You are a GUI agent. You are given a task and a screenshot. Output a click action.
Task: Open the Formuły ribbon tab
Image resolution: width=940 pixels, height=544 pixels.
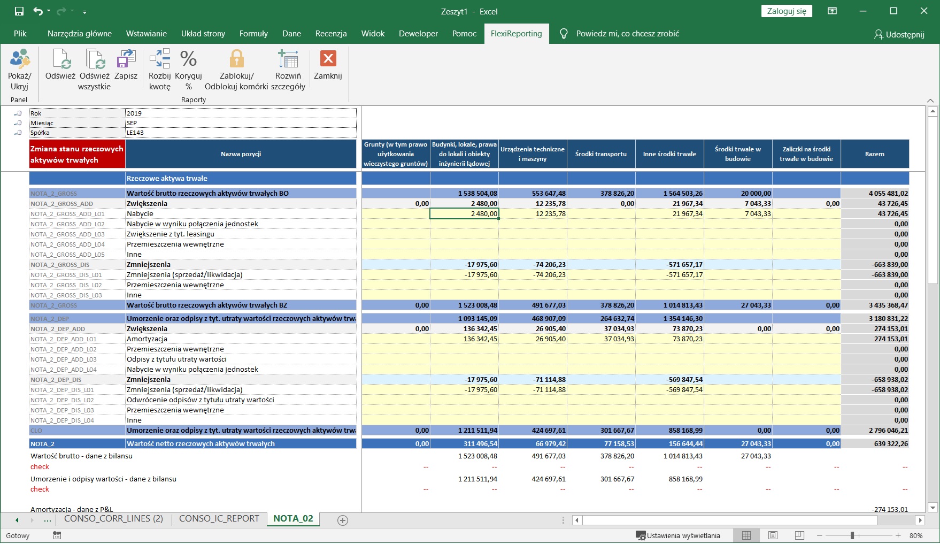(253, 34)
